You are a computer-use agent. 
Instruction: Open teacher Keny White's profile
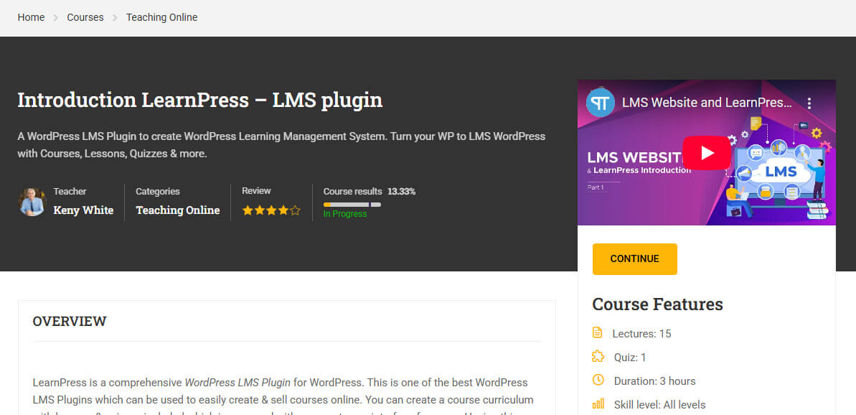83,210
